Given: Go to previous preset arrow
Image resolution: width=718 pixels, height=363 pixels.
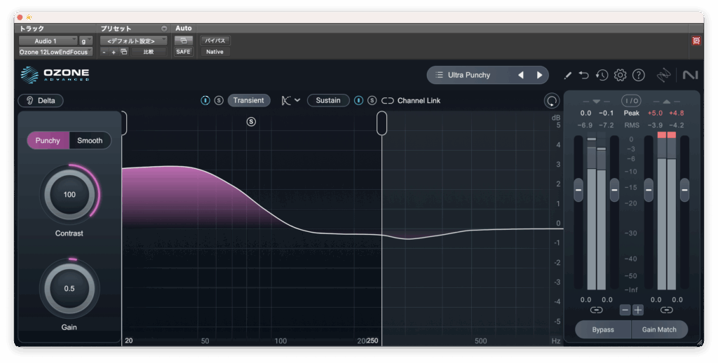Looking at the screenshot, I should [x=521, y=75].
